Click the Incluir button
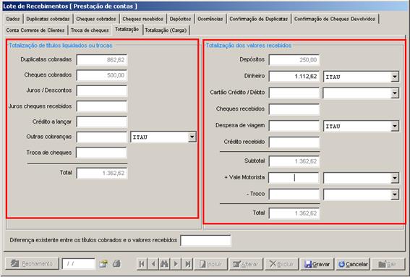 (x=210, y=264)
